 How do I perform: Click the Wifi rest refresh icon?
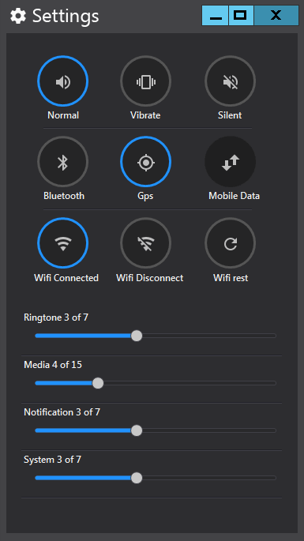click(230, 243)
